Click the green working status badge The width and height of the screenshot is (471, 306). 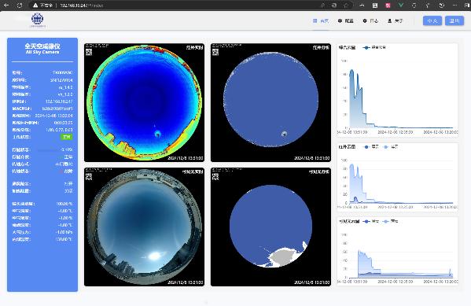coord(66,137)
